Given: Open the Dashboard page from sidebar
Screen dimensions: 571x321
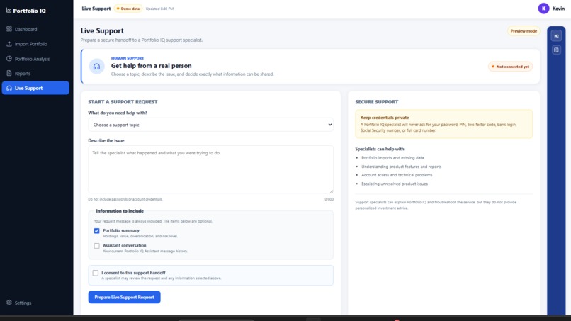Looking at the screenshot, I should 35,29.
